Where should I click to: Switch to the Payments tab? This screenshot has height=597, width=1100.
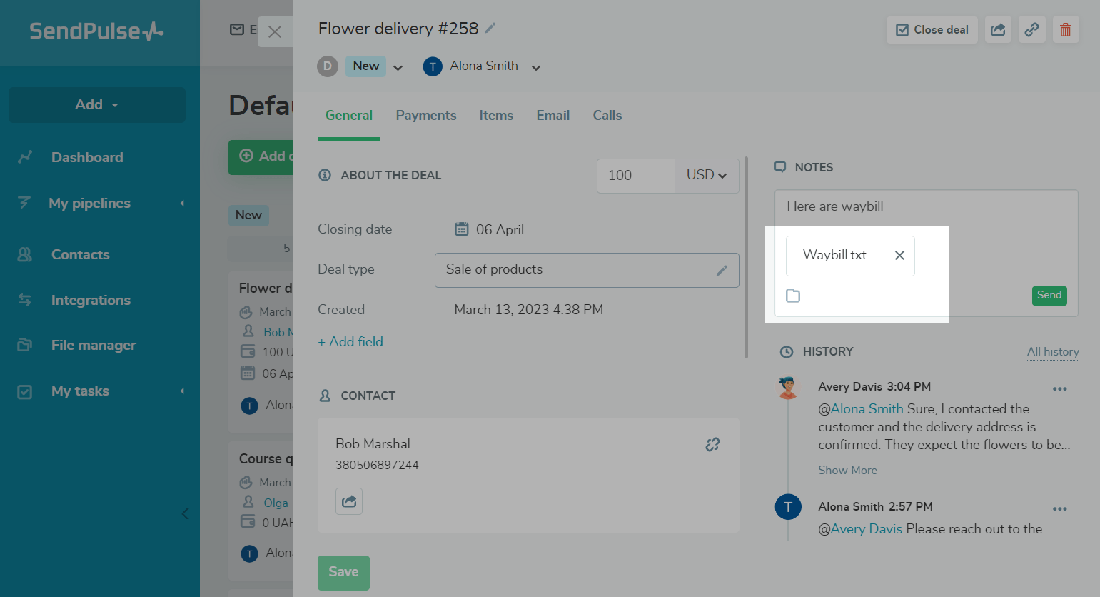pyautogui.click(x=426, y=116)
